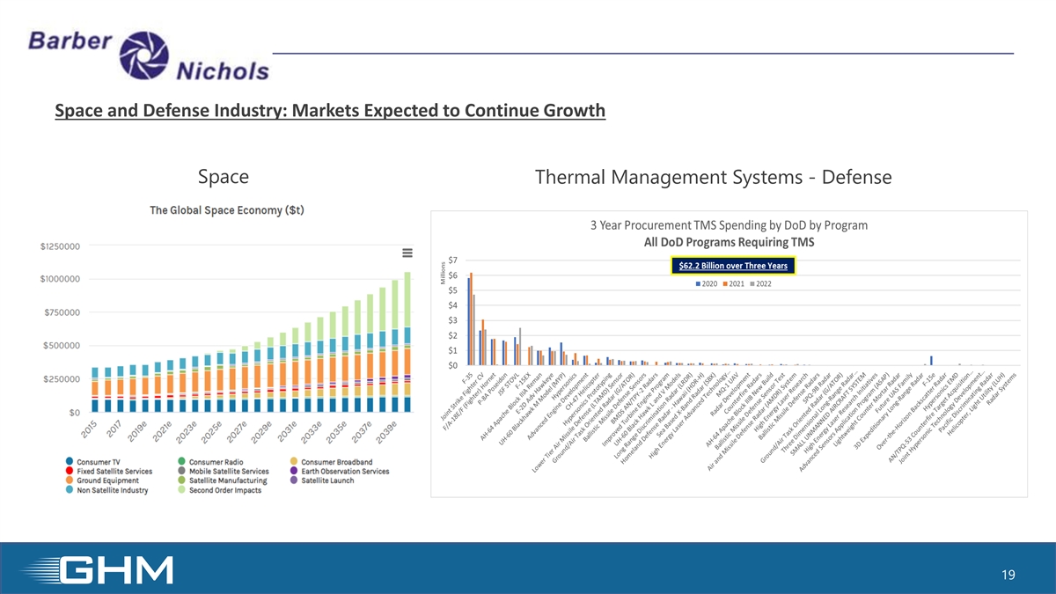Viewport: 1056px width, 594px height.
Task: Select the Fixed Satellite Services legend dot
Action: [x=69, y=472]
